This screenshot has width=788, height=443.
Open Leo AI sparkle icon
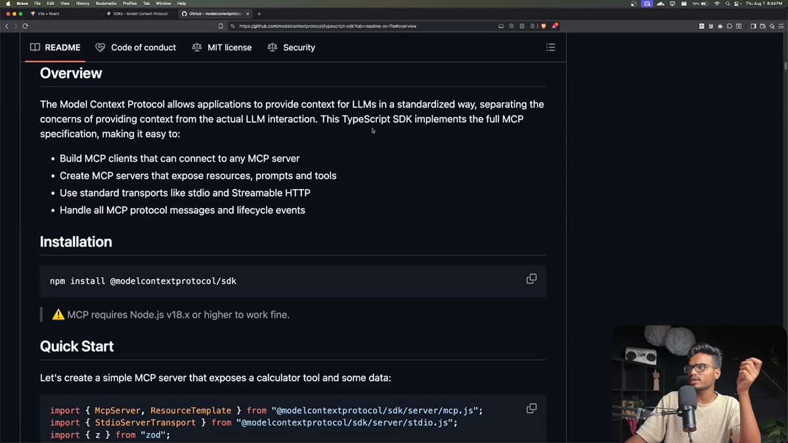tap(772, 26)
